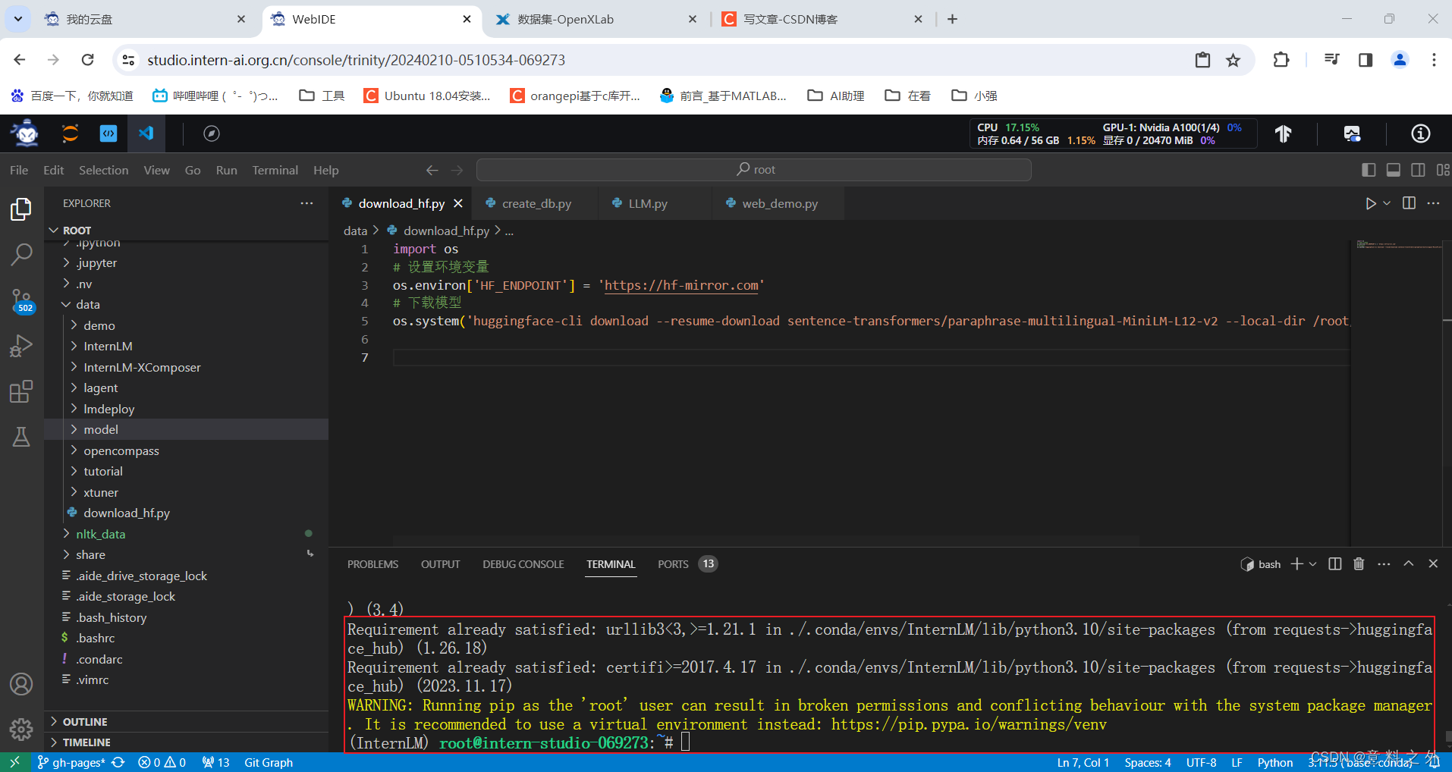Viewport: 1452px width, 772px height.
Task: Open editor More Actions menu
Action: 1433,203
